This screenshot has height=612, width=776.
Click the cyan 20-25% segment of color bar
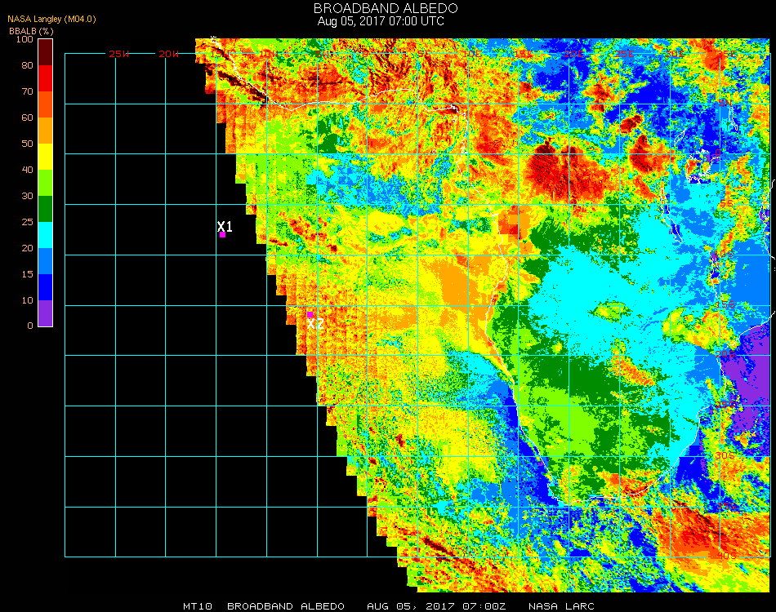(x=46, y=234)
